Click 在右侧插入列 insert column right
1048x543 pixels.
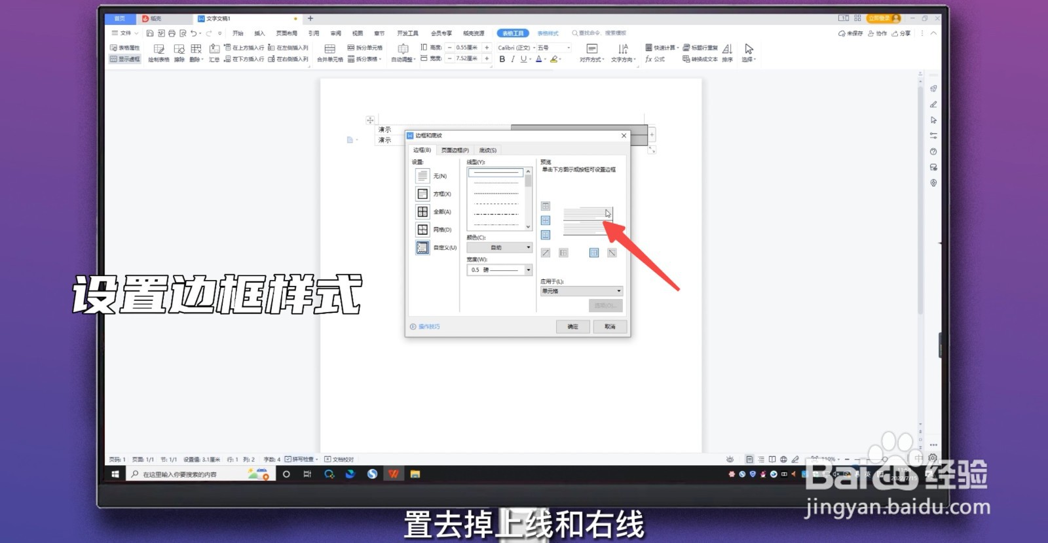coord(288,59)
